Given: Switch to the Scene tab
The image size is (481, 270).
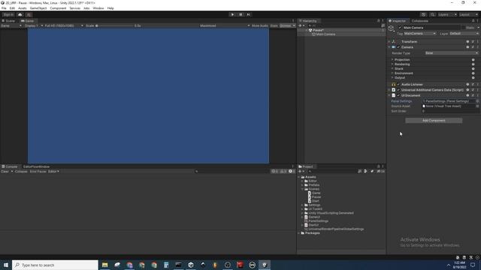Looking at the screenshot, I should pos(8,21).
